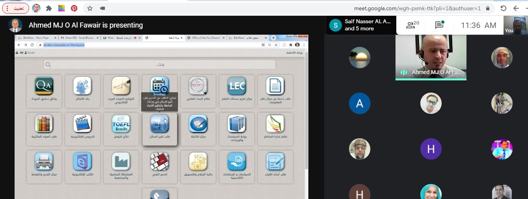Click the portal search field
The height and width of the screenshot is (199, 528).
click(160, 64)
